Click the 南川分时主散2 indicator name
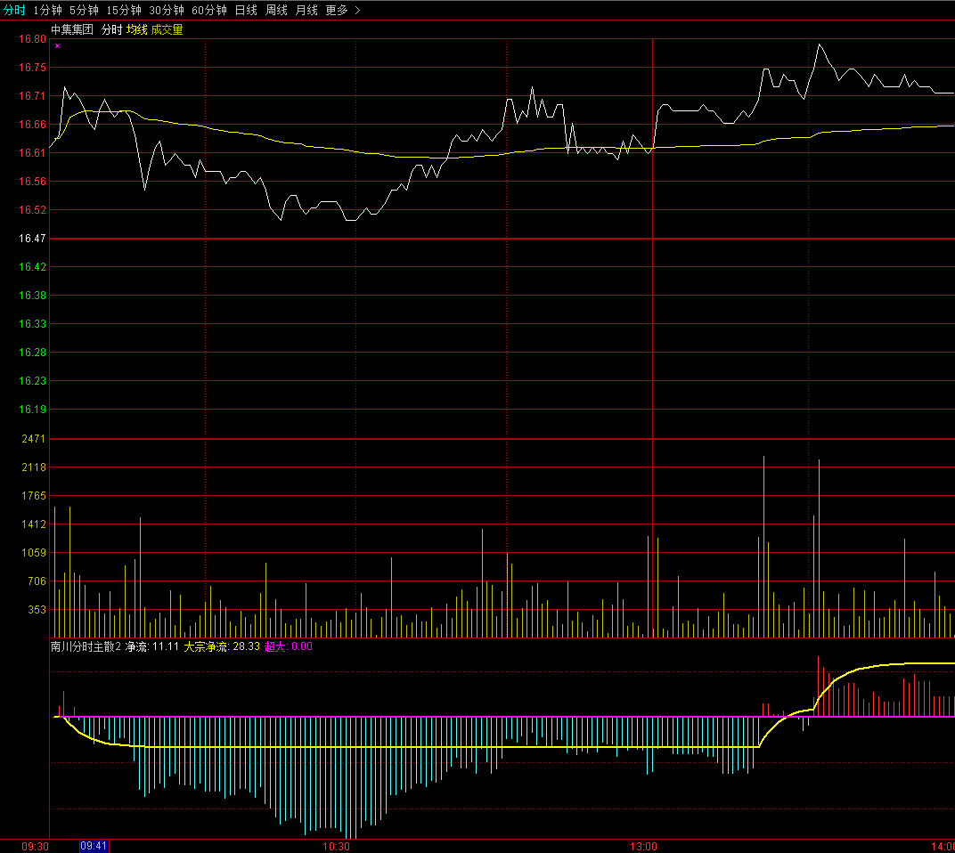The height and width of the screenshot is (853, 955). tap(86, 646)
